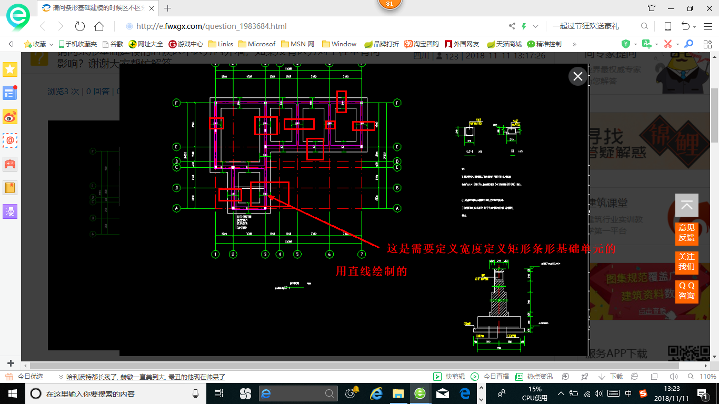Viewport: 719px width, 404px height.
Task: Close the enlarged drawing image overlay
Action: click(577, 76)
